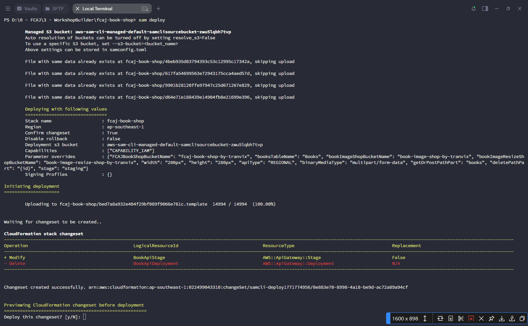Click the red dashed cancel-selection icon
Screen dimensions: 528x326
click(471, 318)
